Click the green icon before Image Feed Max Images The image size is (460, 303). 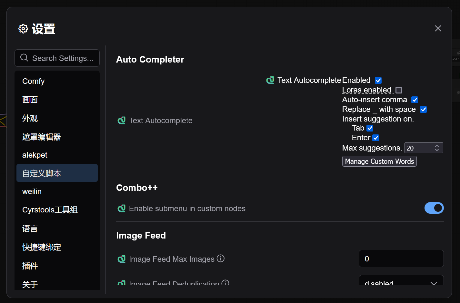[122, 259]
